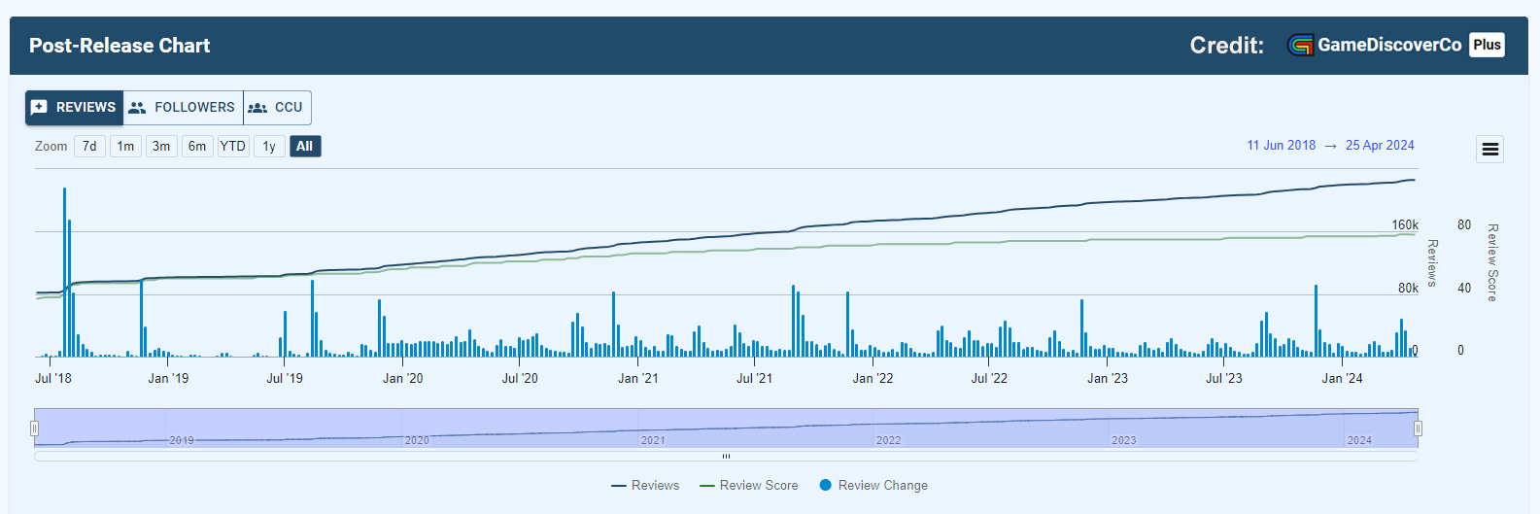This screenshot has width=1540, height=514.
Task: Click the navigator scrollbar grip
Action: [x=726, y=456]
